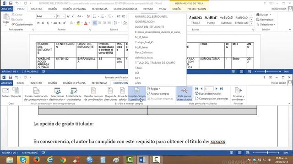Open Firefox from the taskbar
This screenshot has width=293, height=164.
tap(37, 160)
